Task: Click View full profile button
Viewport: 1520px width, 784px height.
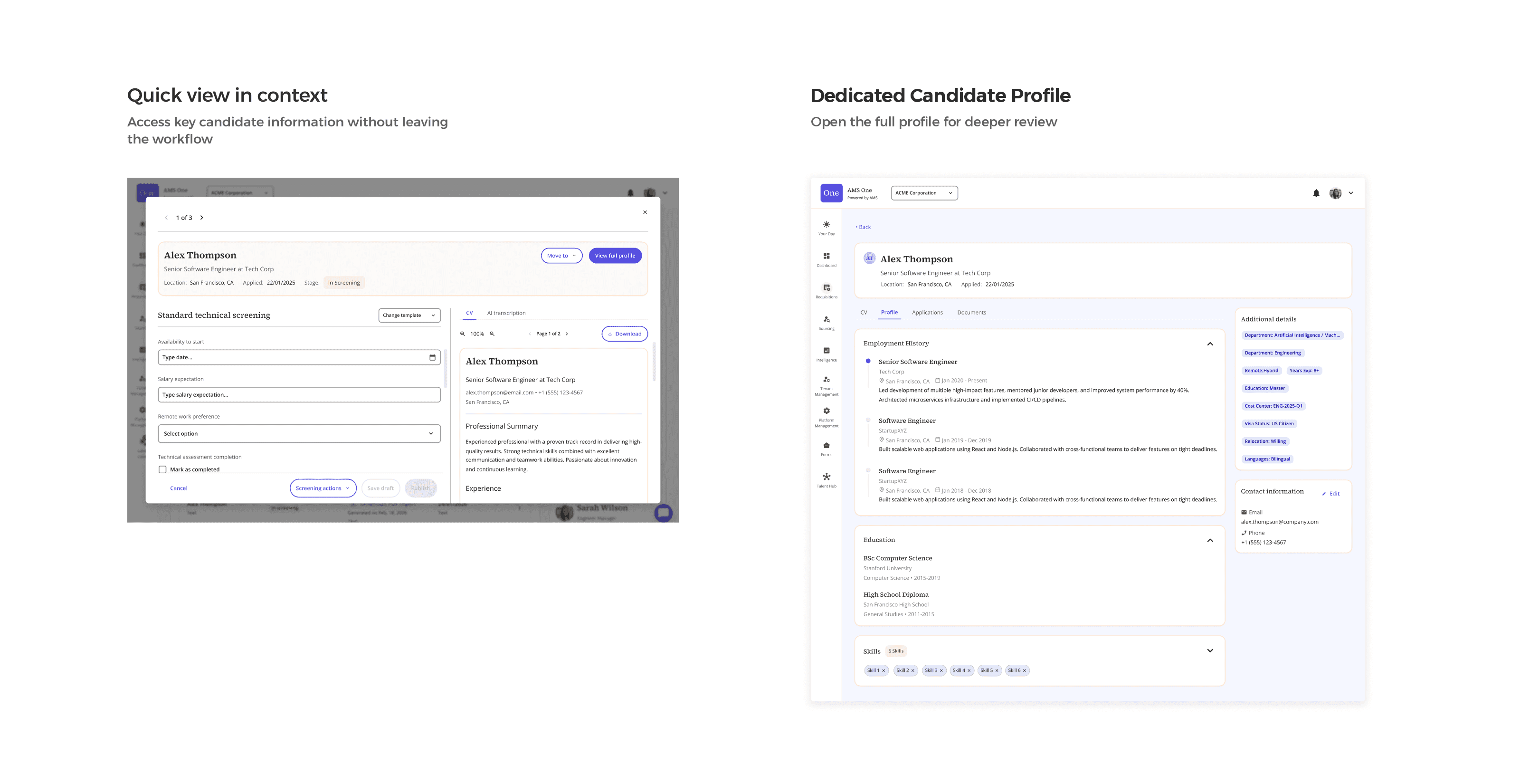Action: (615, 256)
